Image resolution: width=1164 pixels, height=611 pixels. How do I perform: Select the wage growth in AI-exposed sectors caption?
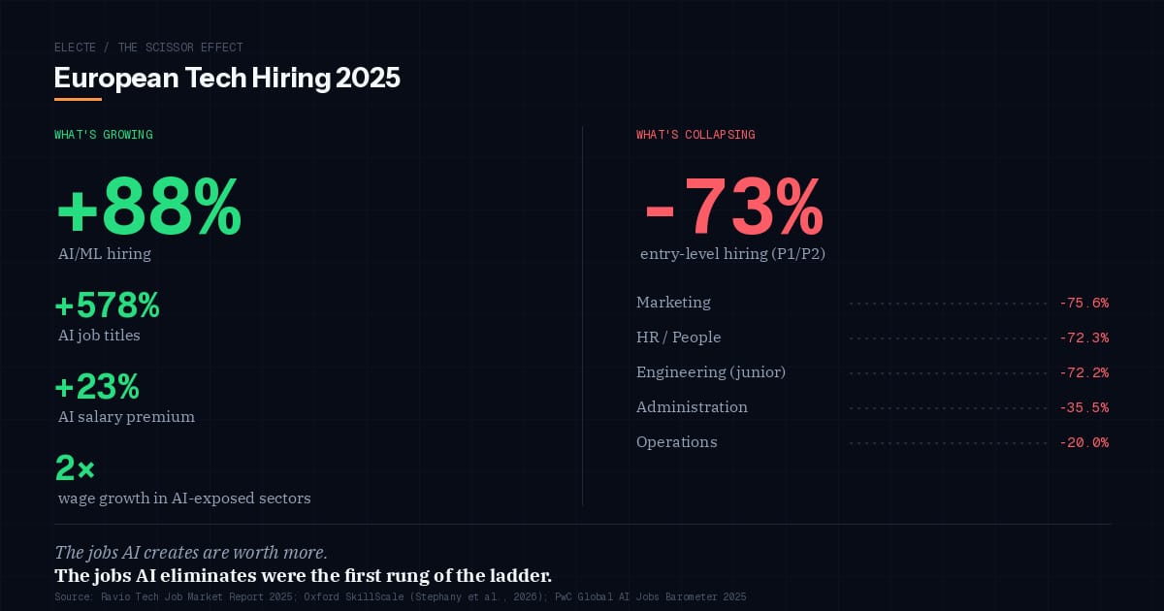(x=184, y=498)
